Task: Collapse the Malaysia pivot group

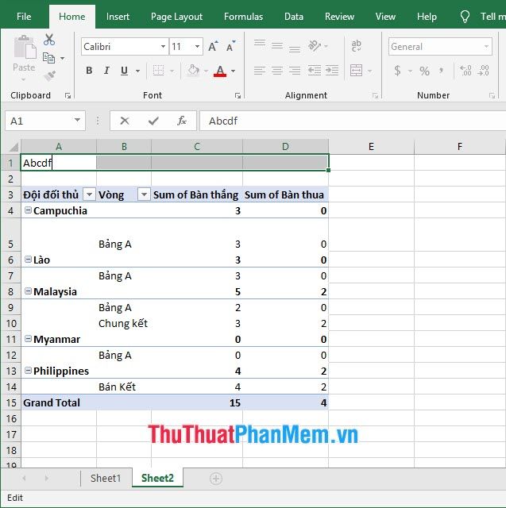Action: click(29, 291)
